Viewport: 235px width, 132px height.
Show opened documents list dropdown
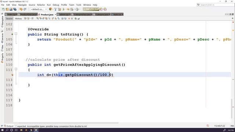point(230,14)
